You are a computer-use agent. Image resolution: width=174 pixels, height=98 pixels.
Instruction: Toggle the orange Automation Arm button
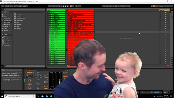[x=71, y=6]
